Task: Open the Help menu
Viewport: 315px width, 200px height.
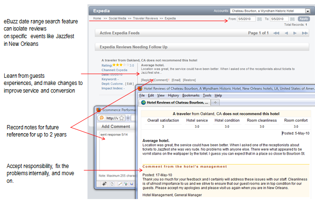Action: (x=218, y=95)
